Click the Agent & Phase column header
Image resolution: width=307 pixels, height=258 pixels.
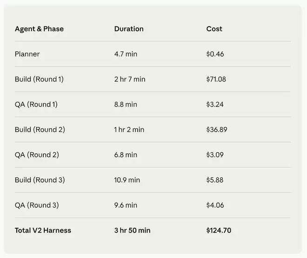39,29
